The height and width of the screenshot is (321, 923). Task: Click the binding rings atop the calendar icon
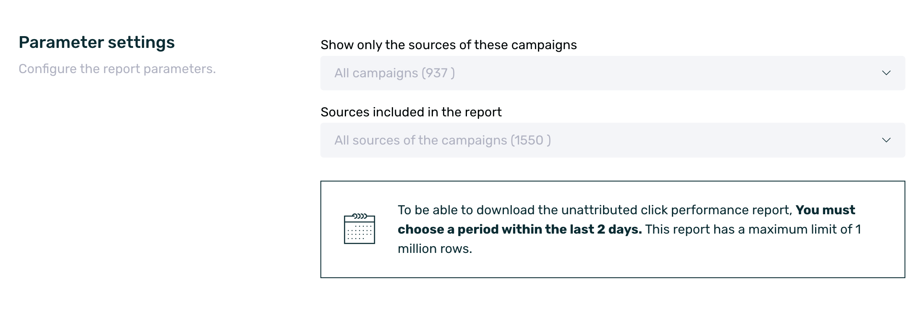(x=359, y=216)
